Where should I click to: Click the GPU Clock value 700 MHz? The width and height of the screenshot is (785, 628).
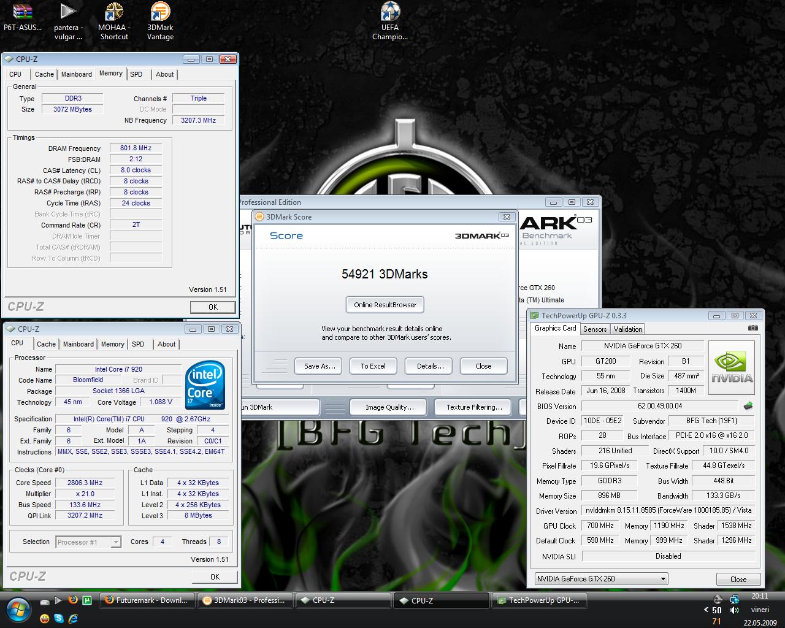point(600,526)
